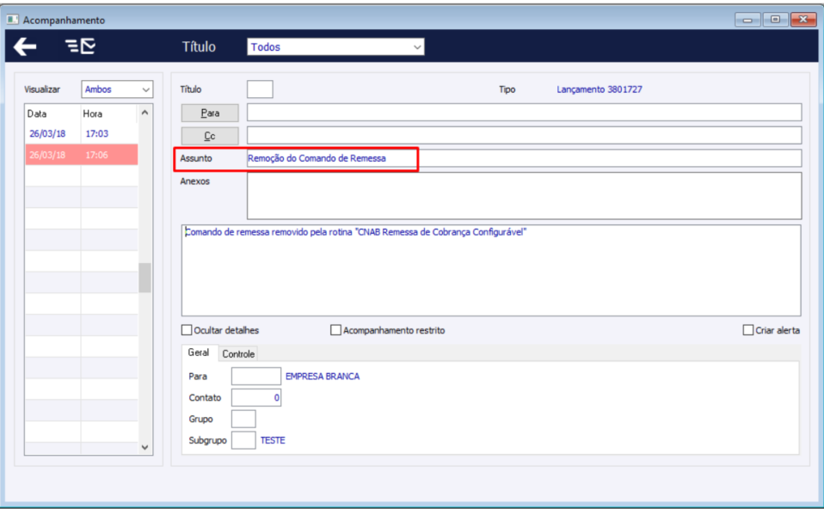
Task: Click the Cc button
Action: tap(210, 136)
